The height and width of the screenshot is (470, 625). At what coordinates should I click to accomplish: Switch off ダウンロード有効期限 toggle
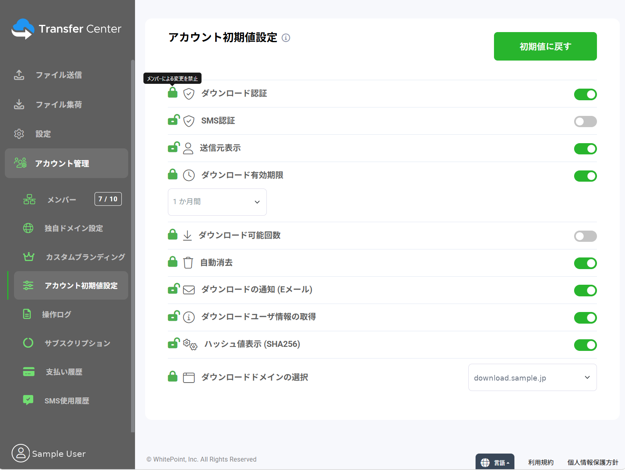[x=585, y=176]
